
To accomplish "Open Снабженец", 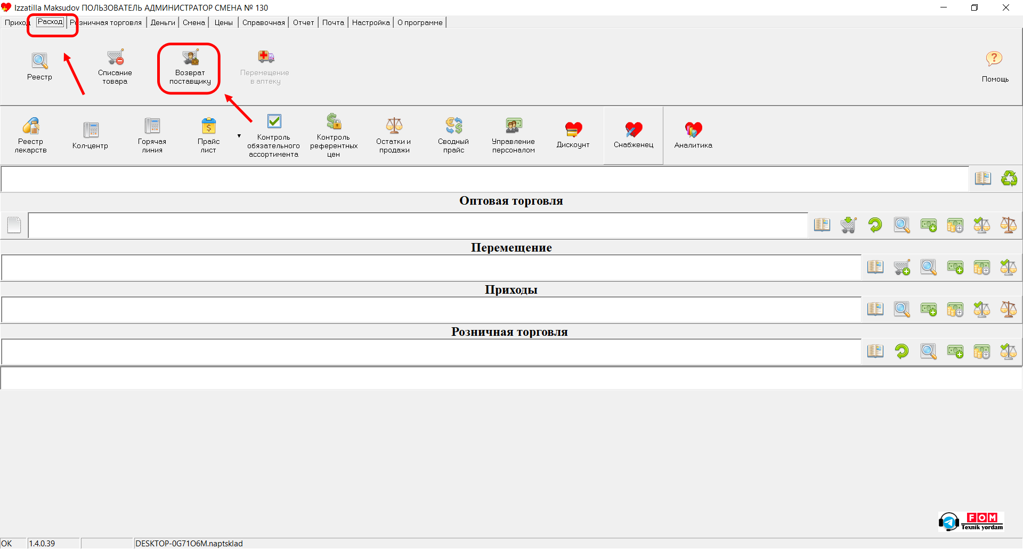I will 634,136.
